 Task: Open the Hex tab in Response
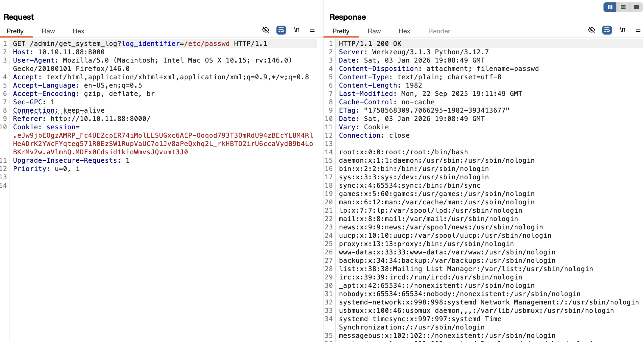404,31
